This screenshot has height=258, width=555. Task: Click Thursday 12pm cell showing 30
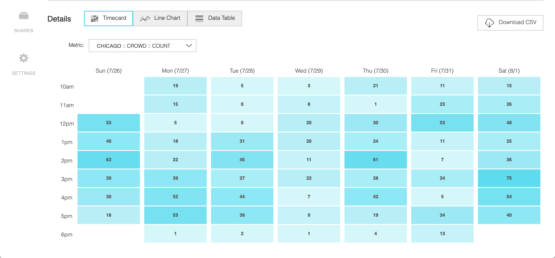[x=375, y=123]
